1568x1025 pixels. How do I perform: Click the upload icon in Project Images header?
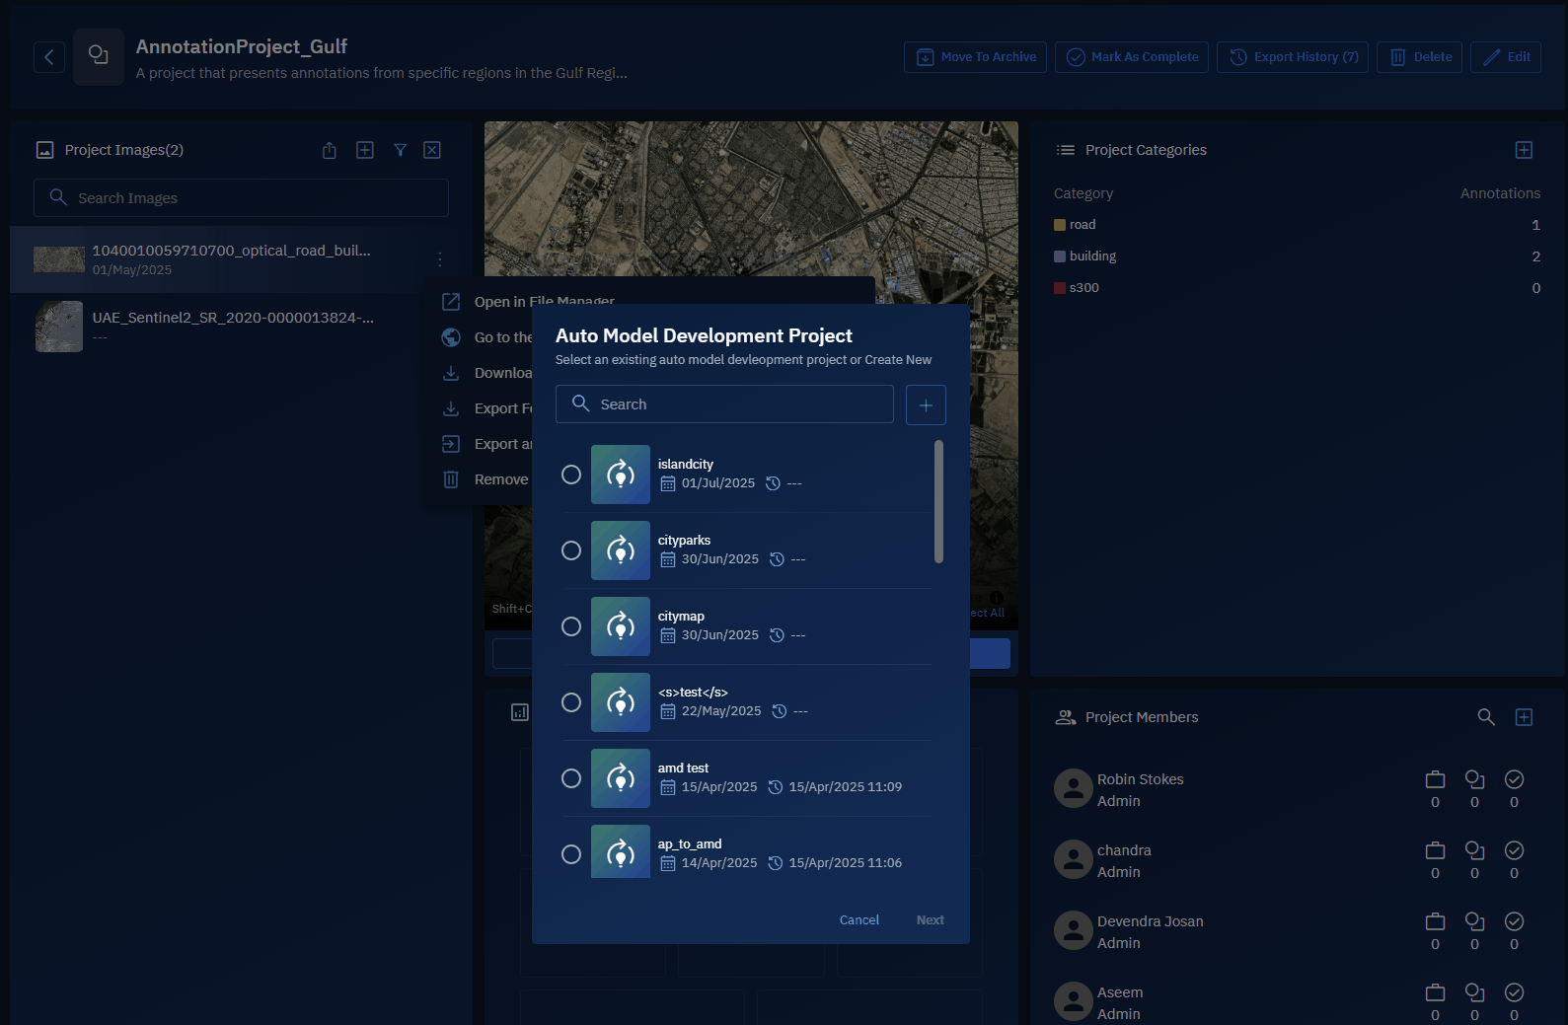(330, 150)
